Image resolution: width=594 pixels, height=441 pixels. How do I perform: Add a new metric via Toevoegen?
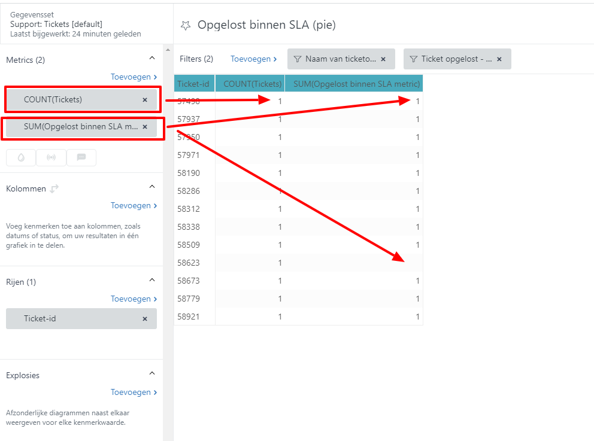coord(134,77)
